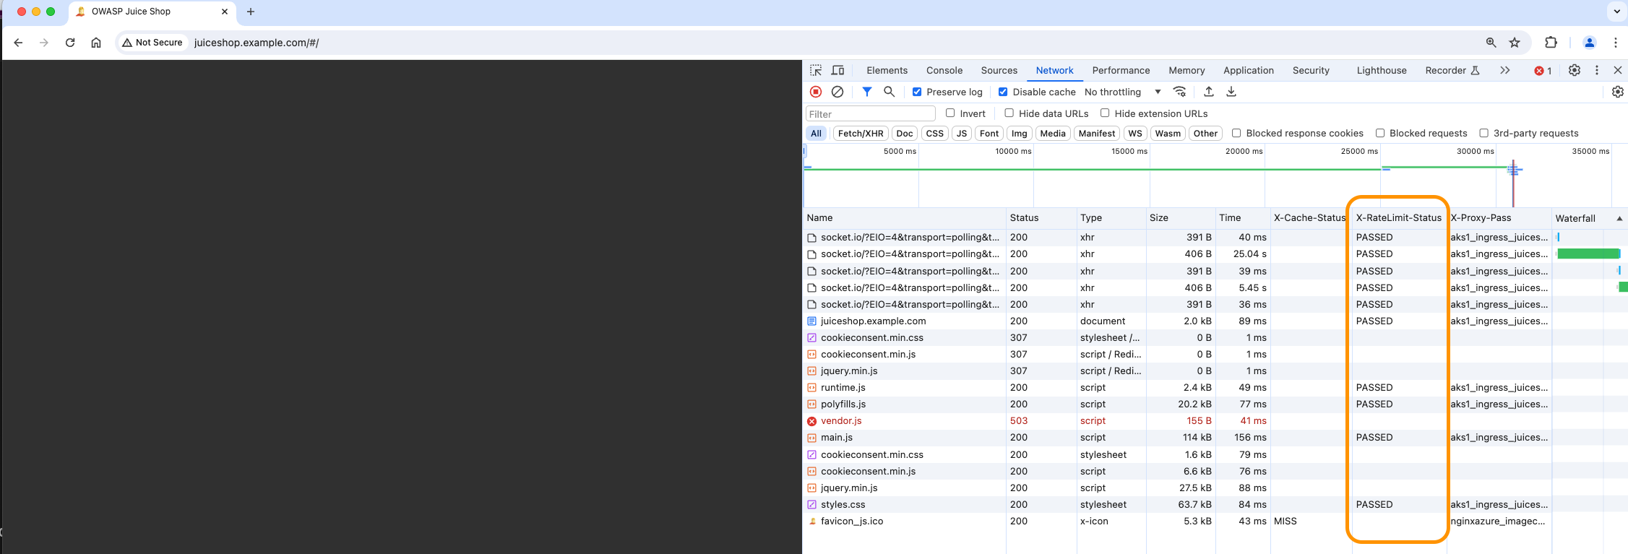This screenshot has width=1628, height=554.
Task: Click the inspect element picker icon
Action: click(816, 70)
